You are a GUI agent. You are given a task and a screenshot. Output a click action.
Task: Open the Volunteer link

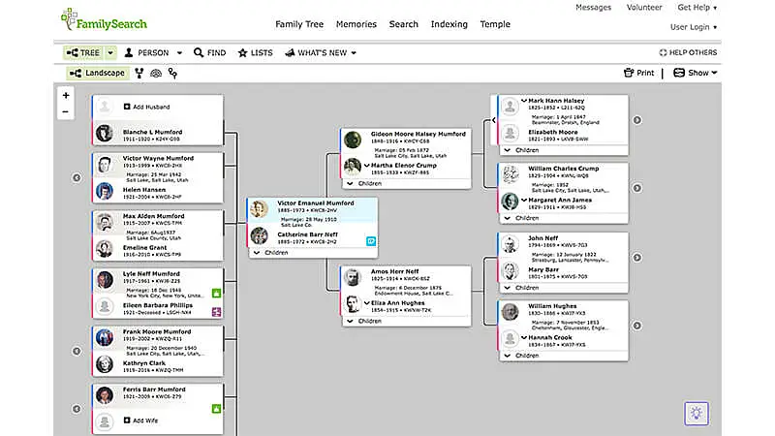click(x=644, y=8)
